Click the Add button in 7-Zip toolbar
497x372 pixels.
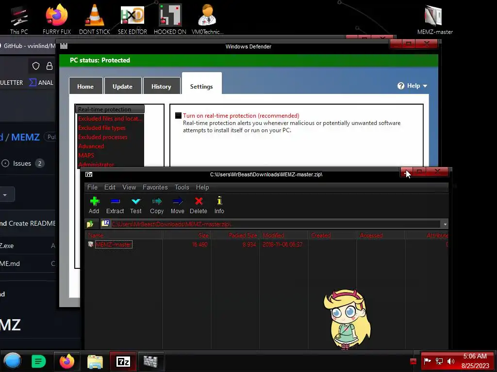click(x=94, y=205)
